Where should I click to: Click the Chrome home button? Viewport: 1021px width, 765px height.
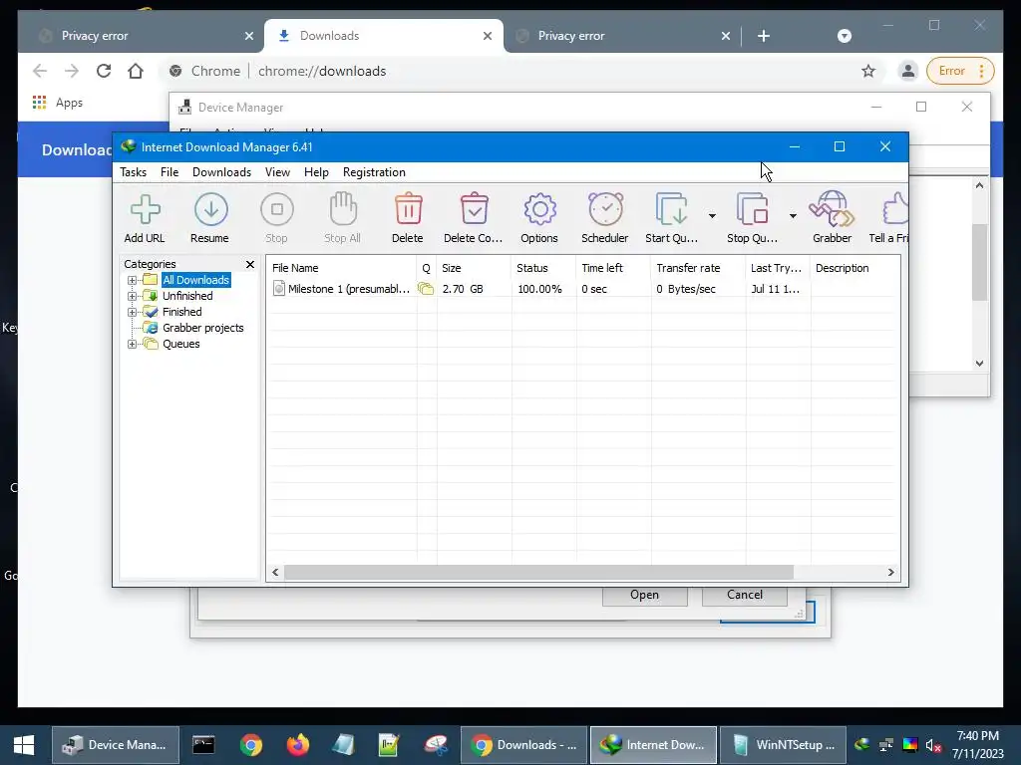136,71
